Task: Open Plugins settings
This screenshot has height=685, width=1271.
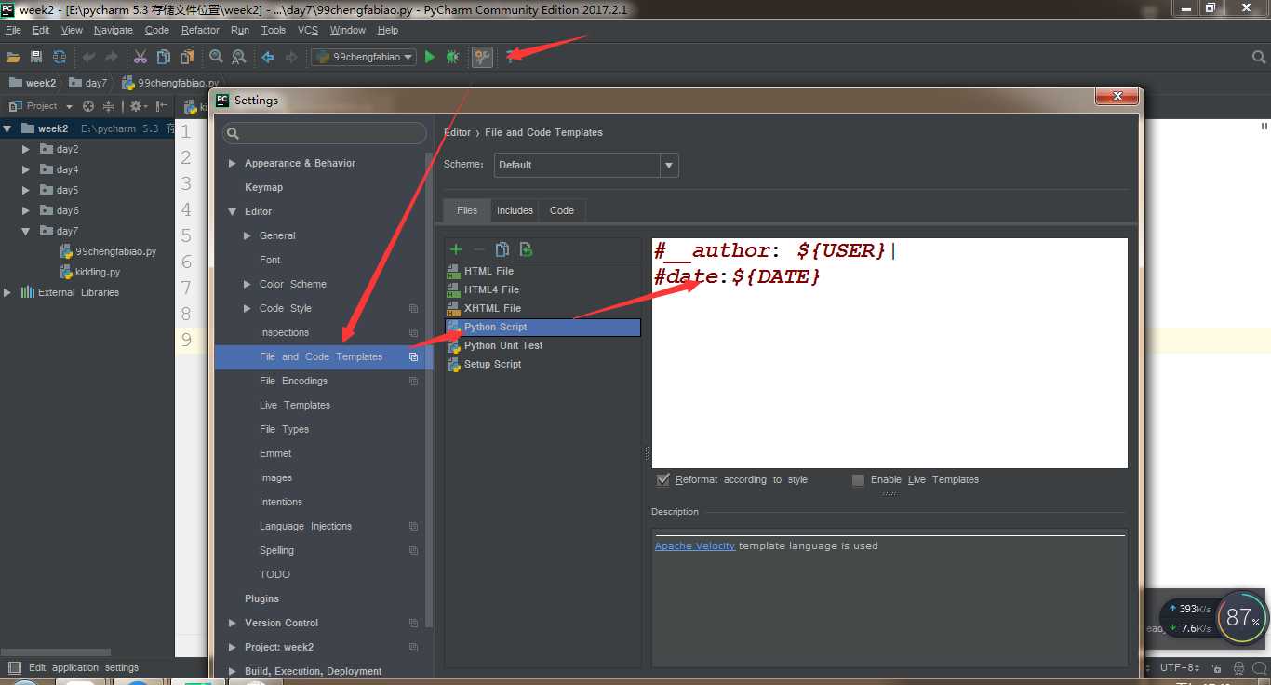Action: pos(261,598)
